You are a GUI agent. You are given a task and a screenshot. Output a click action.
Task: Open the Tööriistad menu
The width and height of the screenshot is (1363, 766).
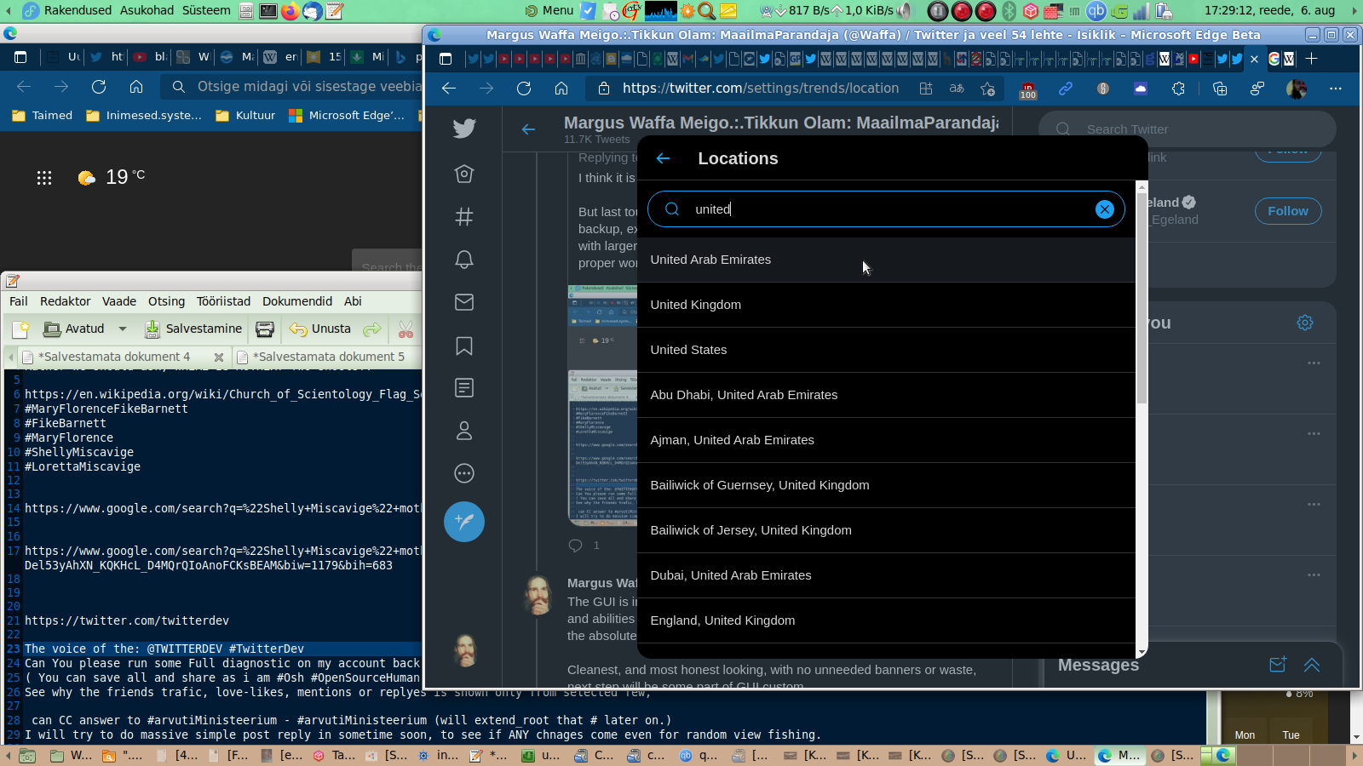coord(223,301)
